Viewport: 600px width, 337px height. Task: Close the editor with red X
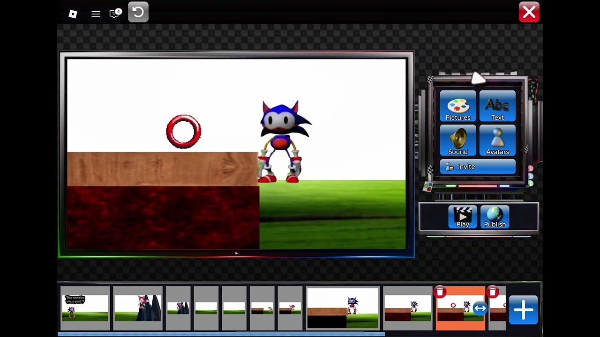(x=529, y=12)
